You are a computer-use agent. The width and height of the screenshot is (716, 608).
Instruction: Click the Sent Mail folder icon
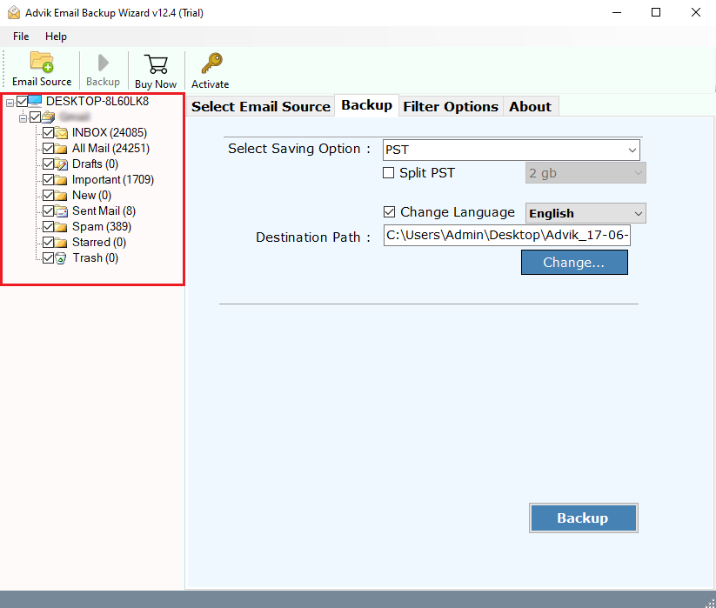point(61,210)
